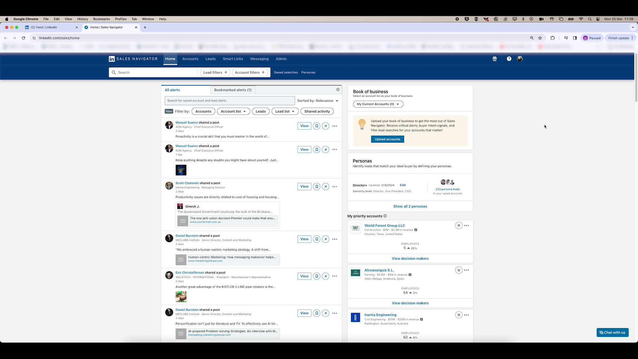Viewport: 638px width, 359px height.
Task: Open more options for Inertia Engineering account
Action: pos(466,315)
